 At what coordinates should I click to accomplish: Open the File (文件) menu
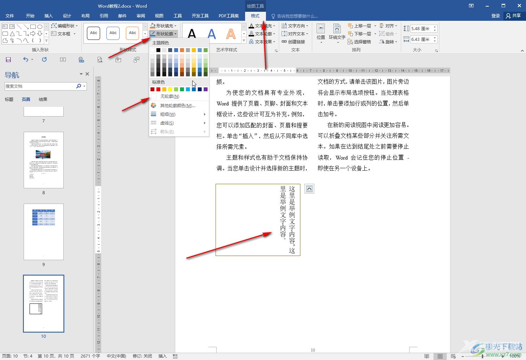(x=10, y=16)
